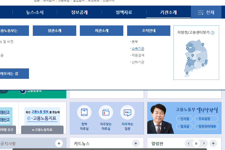Image resolution: width=225 pixels, height=150 pixels.
Task: Open the 정보공개 menu
Action: pyautogui.click(x=79, y=12)
